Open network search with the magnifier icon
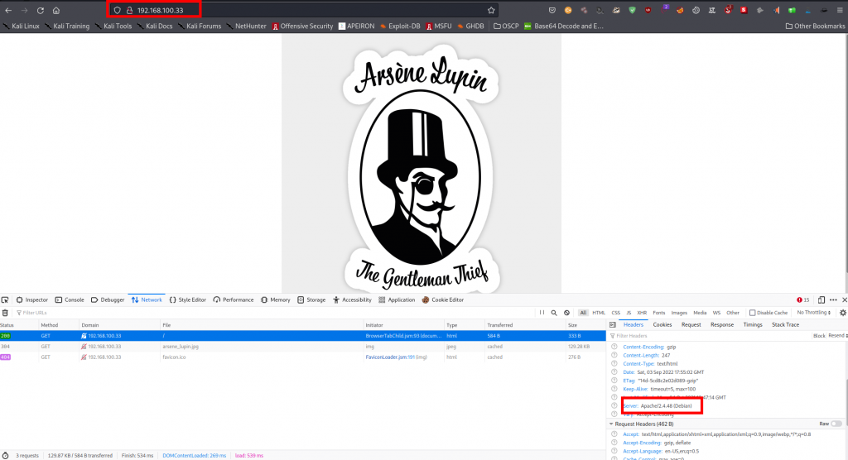The image size is (848, 460). [554, 313]
